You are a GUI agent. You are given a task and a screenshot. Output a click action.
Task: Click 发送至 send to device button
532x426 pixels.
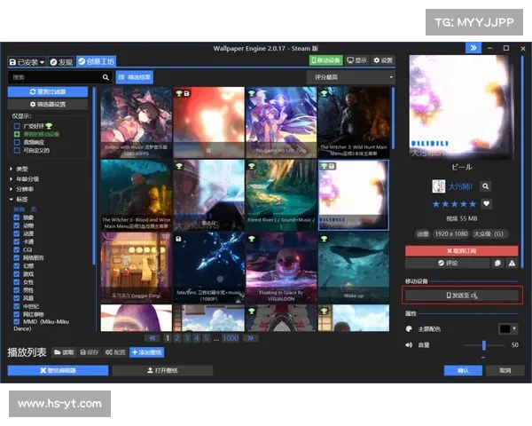462,296
